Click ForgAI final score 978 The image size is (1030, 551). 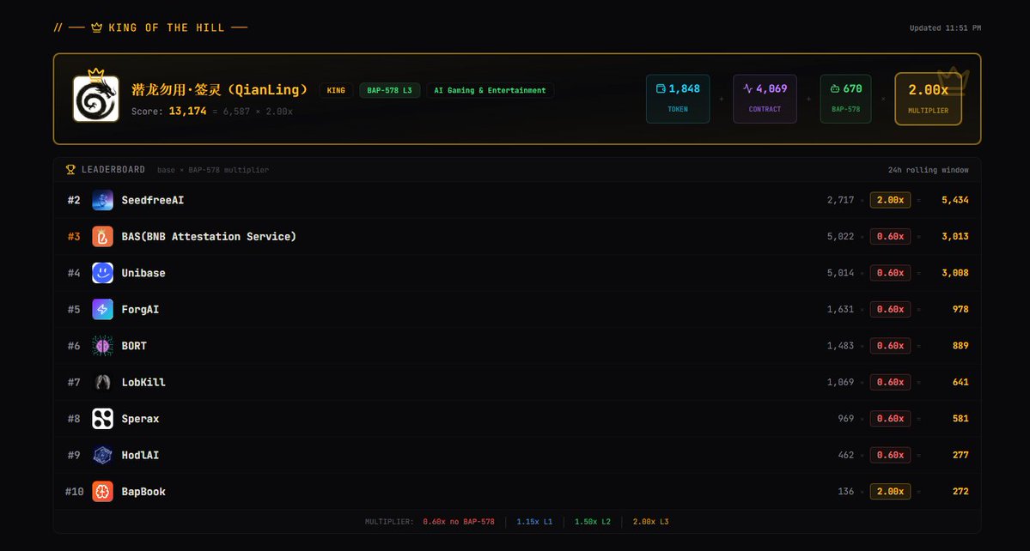click(960, 309)
